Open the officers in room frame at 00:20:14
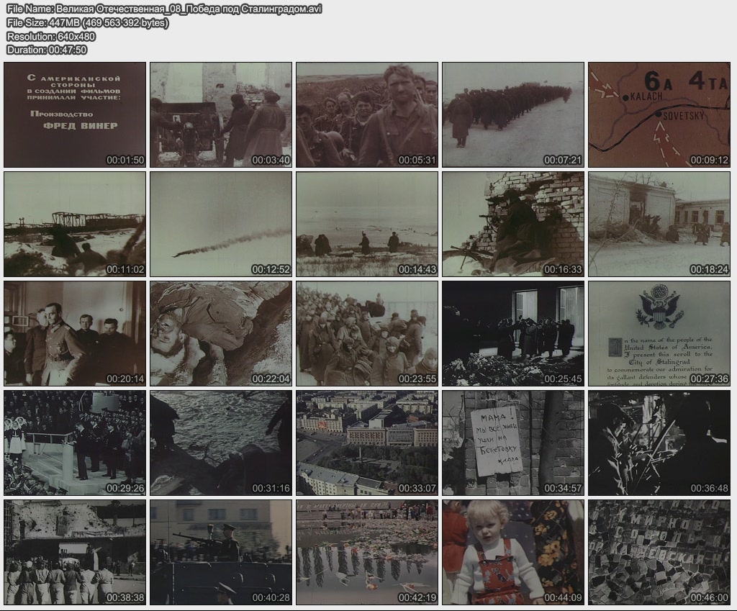Viewport: 737px width, 611px height. [75, 333]
